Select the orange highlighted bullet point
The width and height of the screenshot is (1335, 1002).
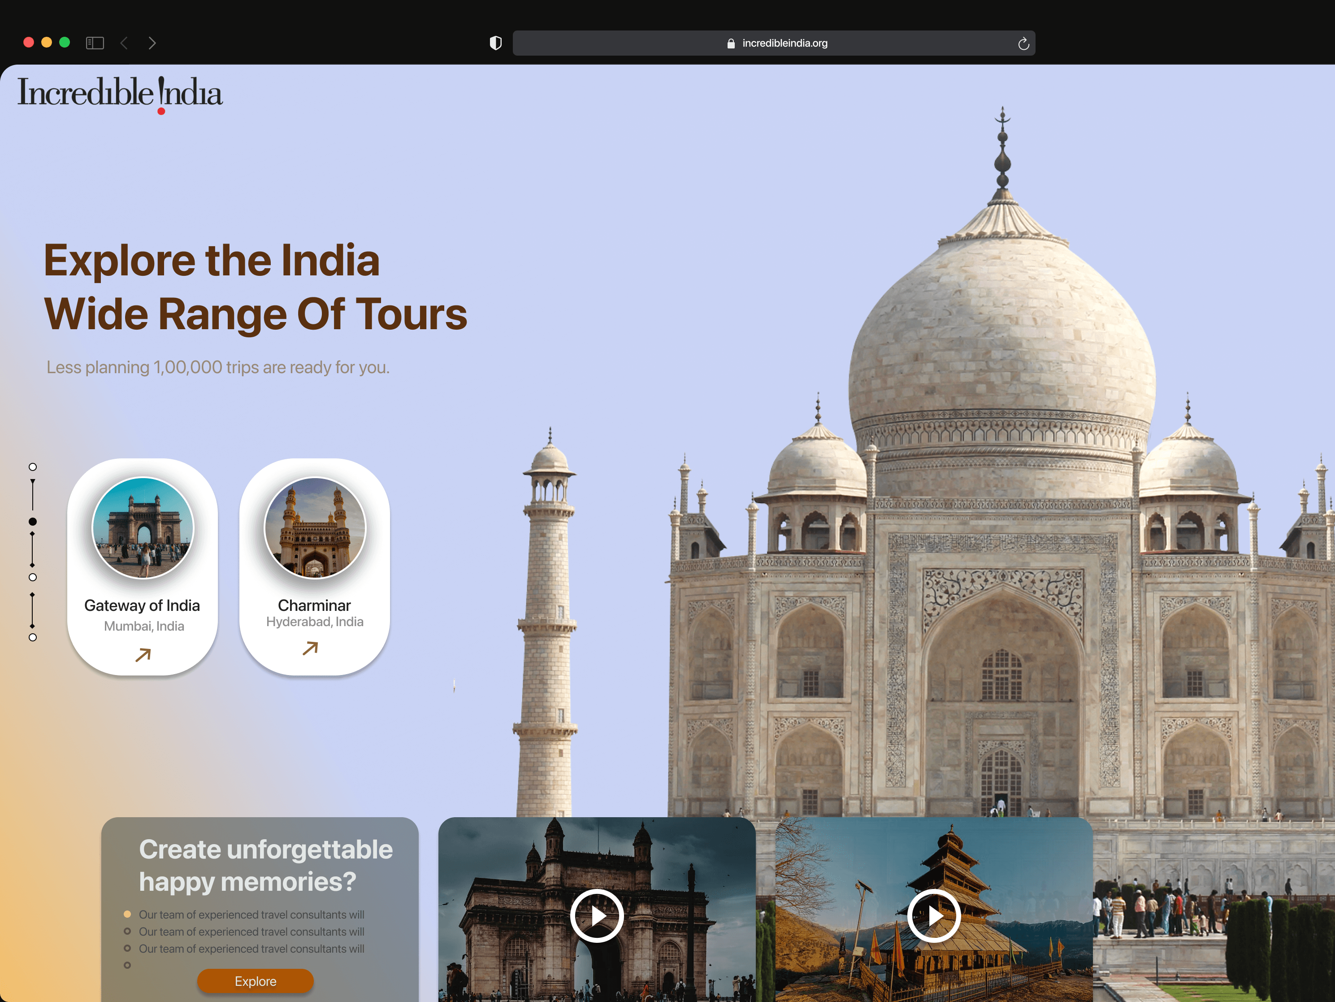[x=127, y=915]
